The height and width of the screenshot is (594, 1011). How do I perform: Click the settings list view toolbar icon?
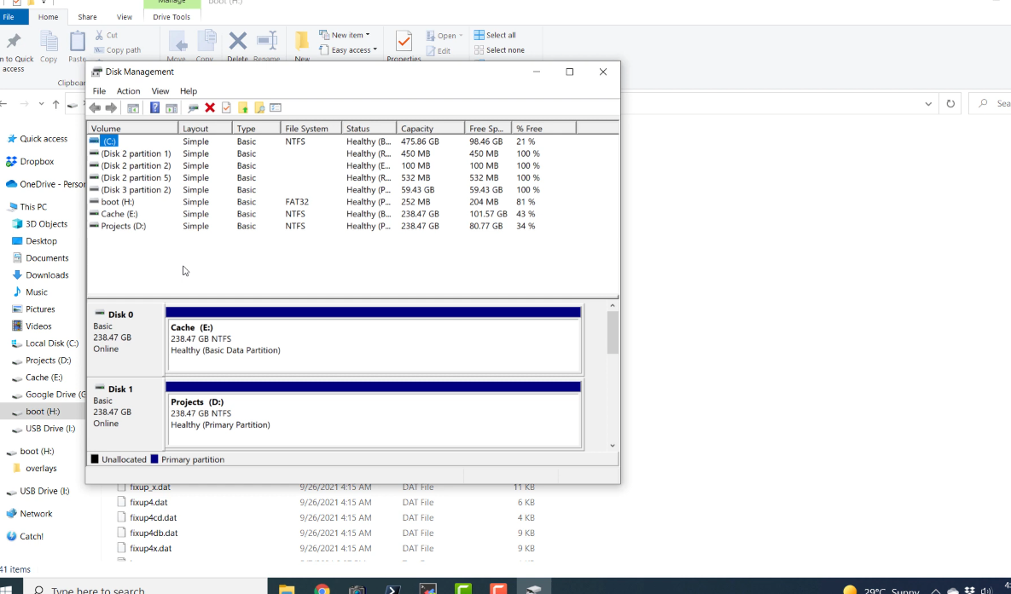pyautogui.click(x=276, y=107)
